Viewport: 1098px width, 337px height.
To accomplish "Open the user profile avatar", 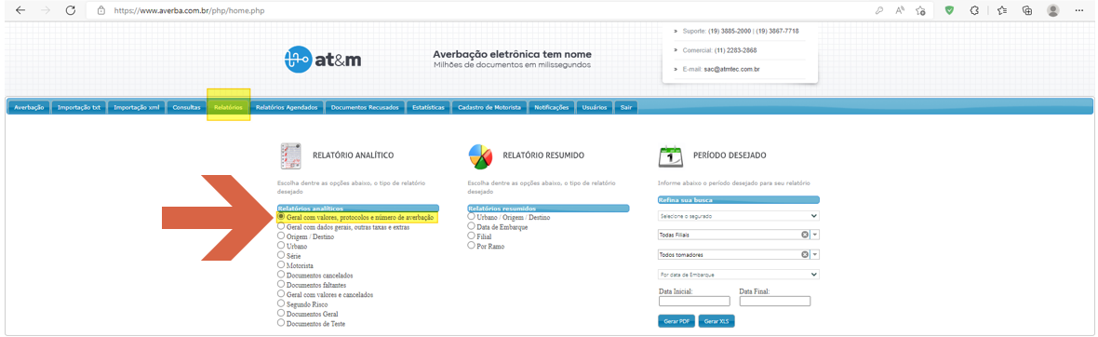I will coord(1052,10).
